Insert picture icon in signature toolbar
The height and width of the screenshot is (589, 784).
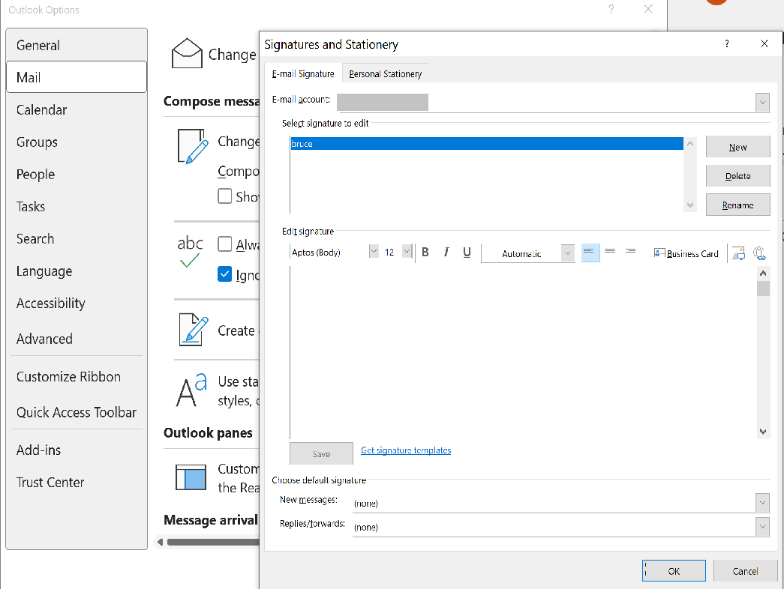pos(738,253)
